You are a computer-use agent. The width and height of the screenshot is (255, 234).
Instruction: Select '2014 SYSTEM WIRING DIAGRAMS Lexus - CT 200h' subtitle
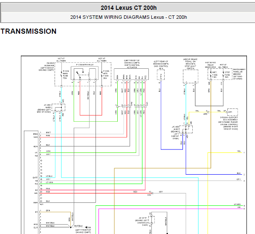[128, 17]
